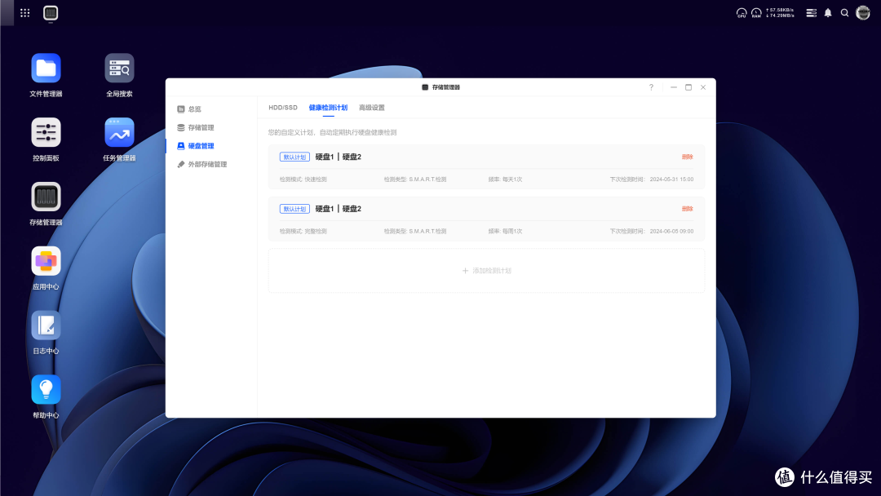This screenshot has width=881, height=496.
Task: Click the 检测模式: 快速检测 text
Action: [303, 179]
